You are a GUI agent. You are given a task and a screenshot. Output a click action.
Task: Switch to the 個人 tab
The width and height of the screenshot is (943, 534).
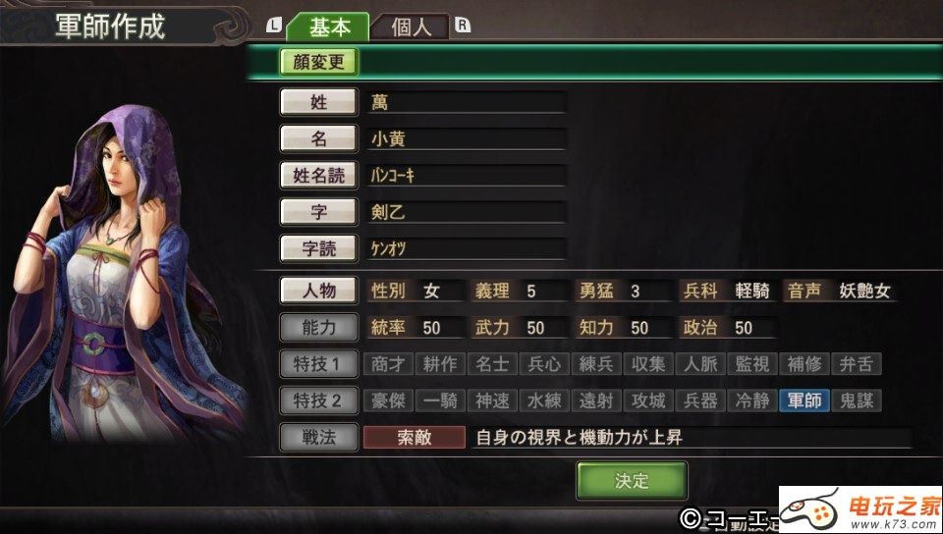pyautogui.click(x=411, y=27)
